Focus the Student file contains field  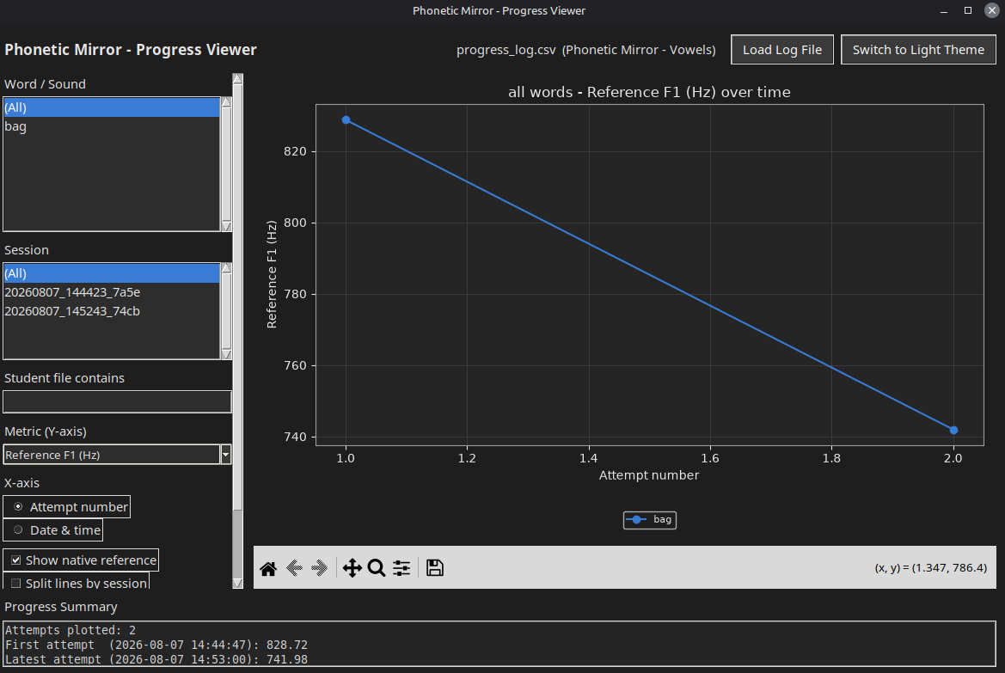[117, 402]
